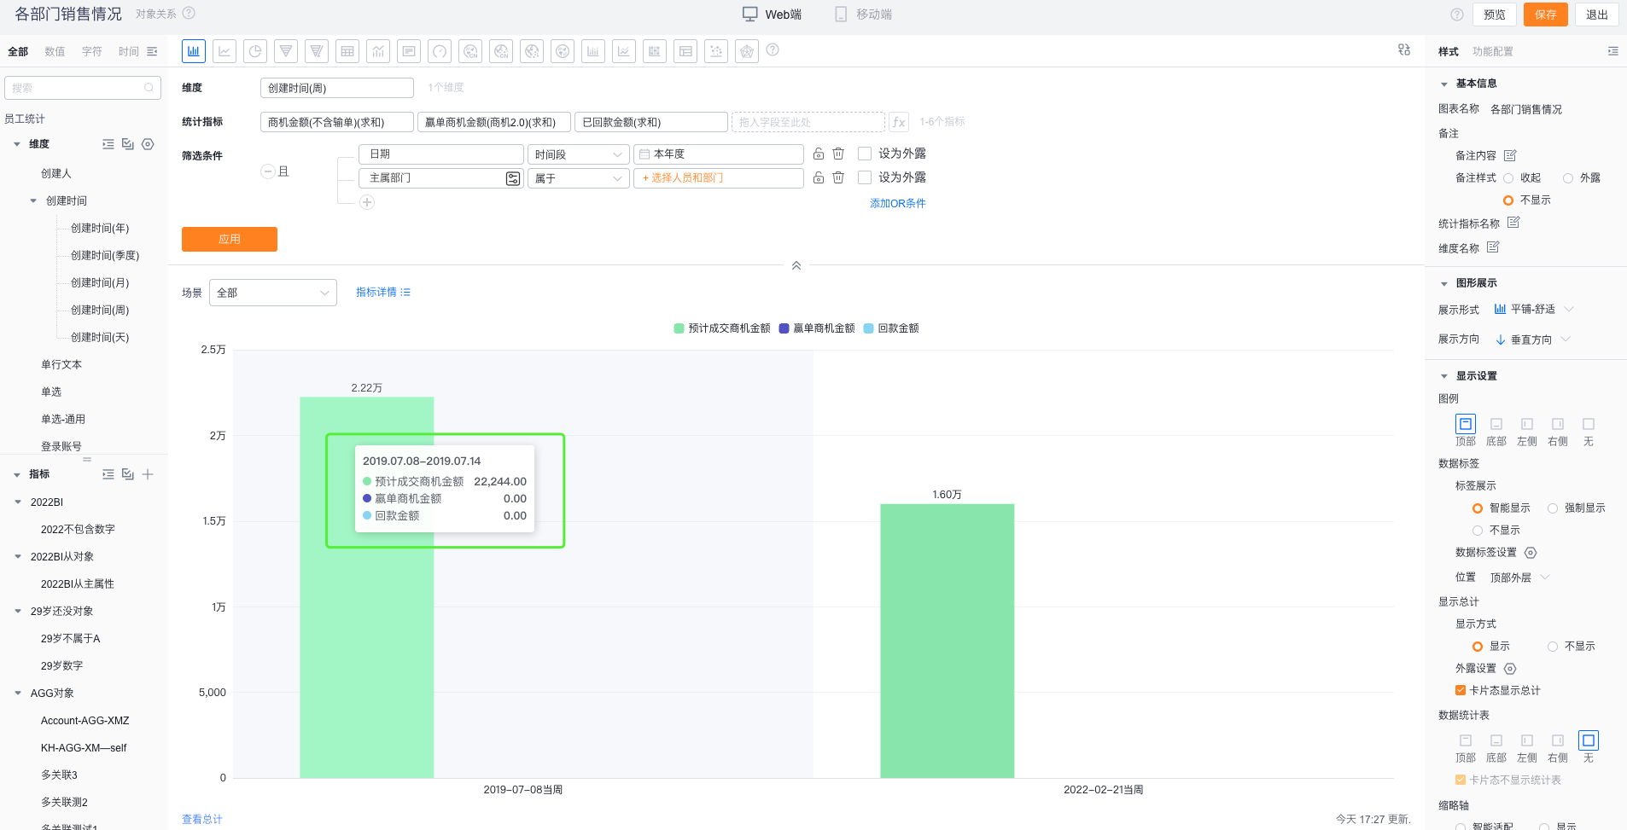Open help icon next to 对象关系

(x=189, y=14)
